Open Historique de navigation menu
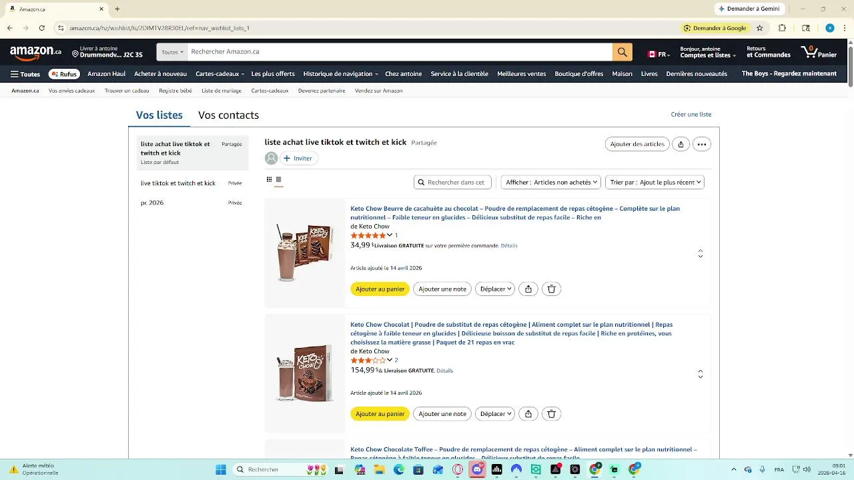Viewport: 854px width, 480px height. click(x=340, y=74)
